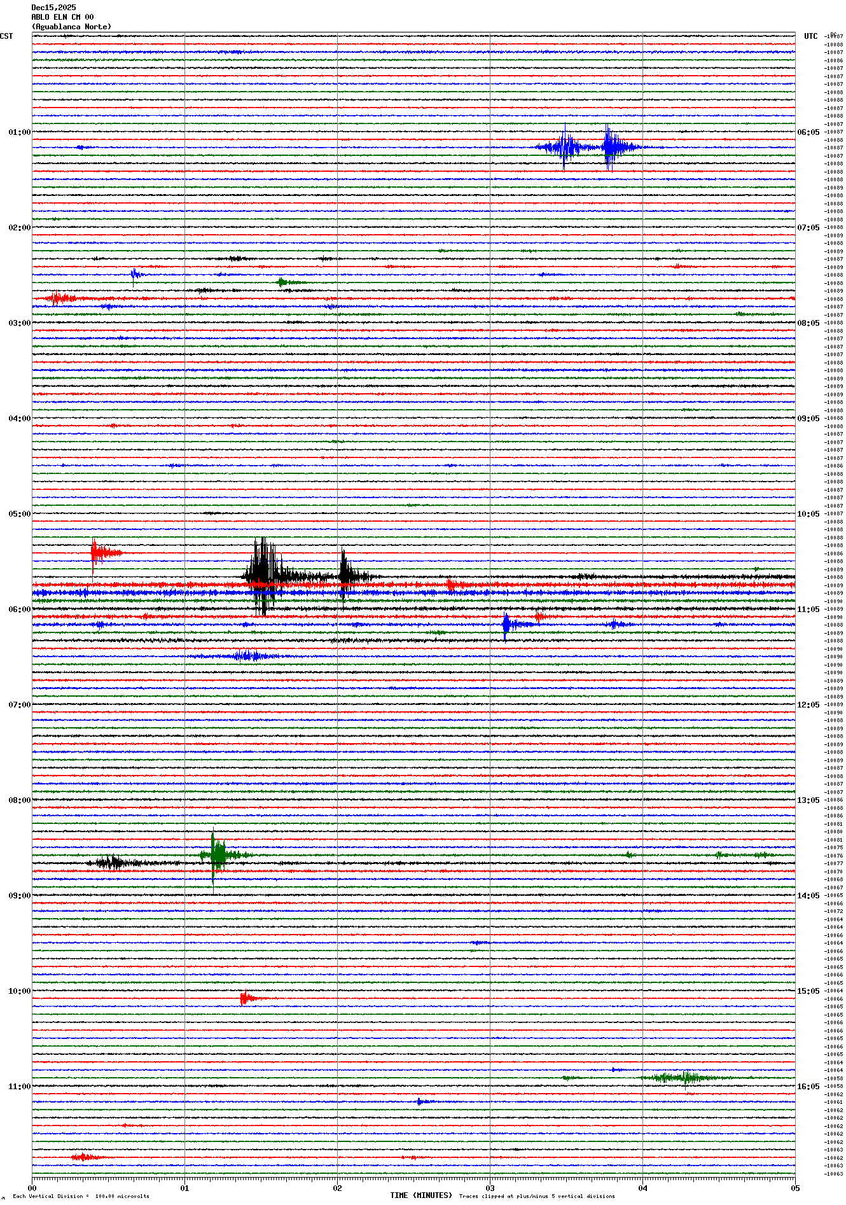This screenshot has width=846, height=1205.
Task: Click the 11:00 CST time label
Action: tap(19, 1087)
